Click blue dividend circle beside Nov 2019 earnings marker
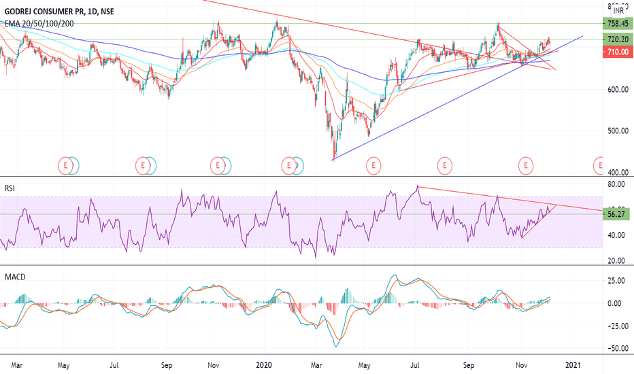The height and width of the screenshot is (374, 634). pos(228,165)
